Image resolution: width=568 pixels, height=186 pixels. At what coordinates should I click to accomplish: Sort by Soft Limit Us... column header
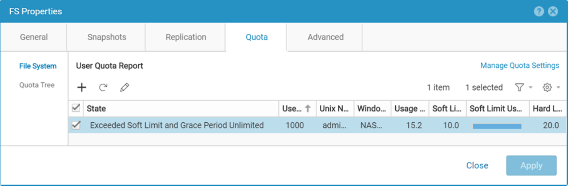pyautogui.click(x=497, y=108)
